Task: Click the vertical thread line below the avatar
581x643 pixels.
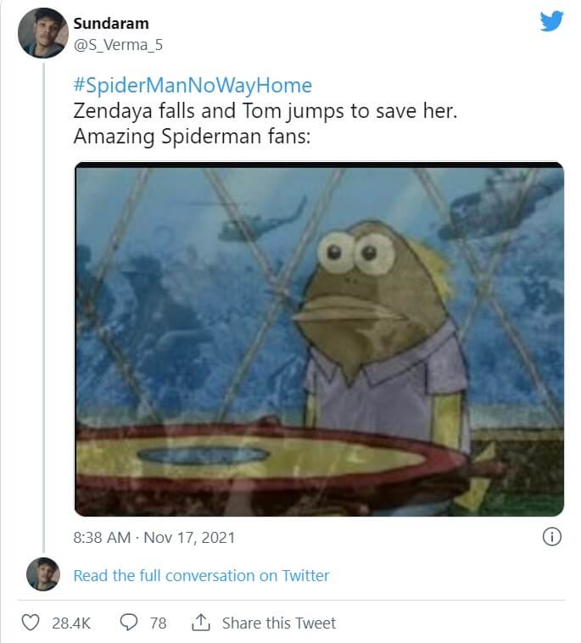Action: click(43, 297)
